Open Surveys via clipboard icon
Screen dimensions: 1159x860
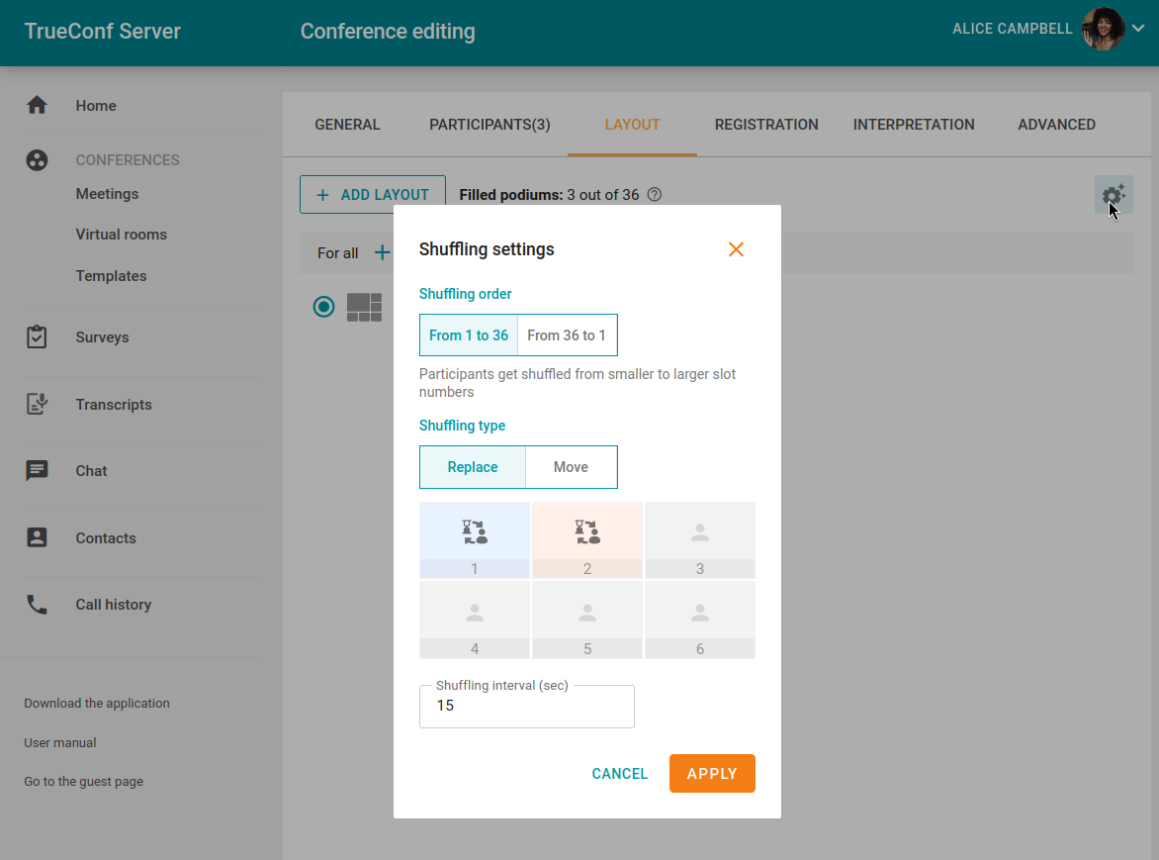(x=37, y=337)
